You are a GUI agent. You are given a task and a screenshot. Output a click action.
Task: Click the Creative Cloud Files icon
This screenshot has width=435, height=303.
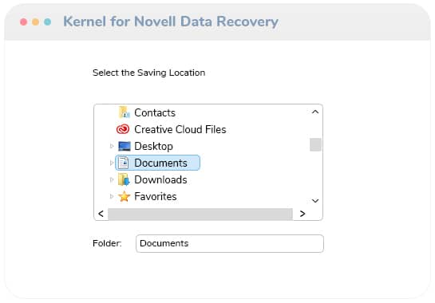123,129
